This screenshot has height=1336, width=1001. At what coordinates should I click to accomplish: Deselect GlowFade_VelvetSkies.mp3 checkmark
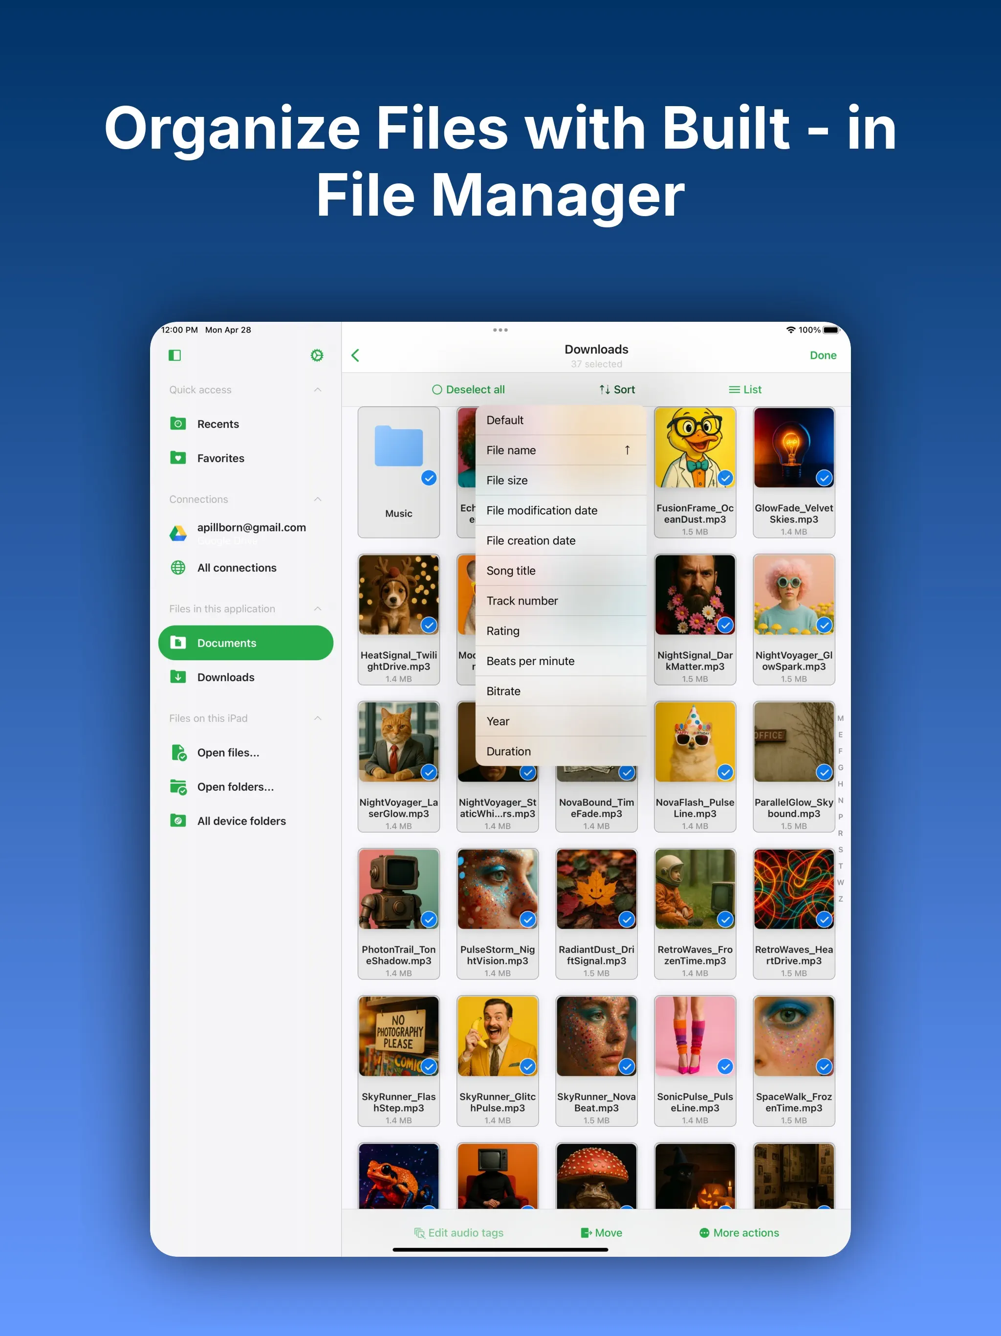pos(824,478)
